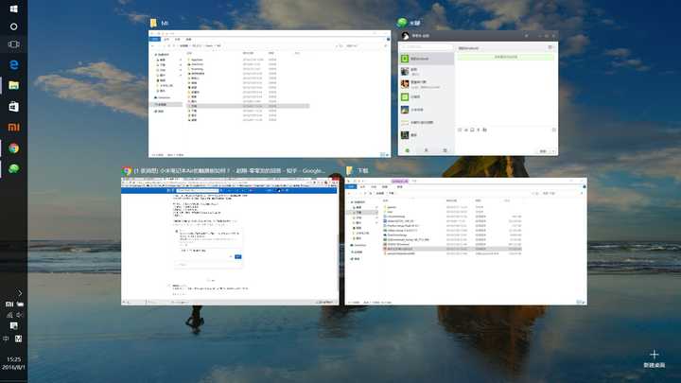Click the orange Xiaomi Mi taskbar icon

pos(13,127)
